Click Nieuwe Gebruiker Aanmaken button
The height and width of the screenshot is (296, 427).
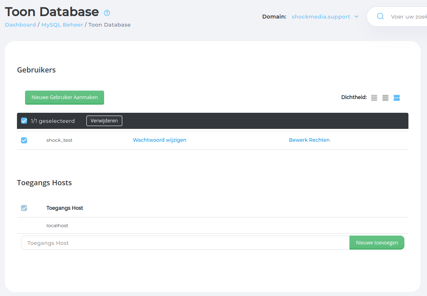coord(65,97)
